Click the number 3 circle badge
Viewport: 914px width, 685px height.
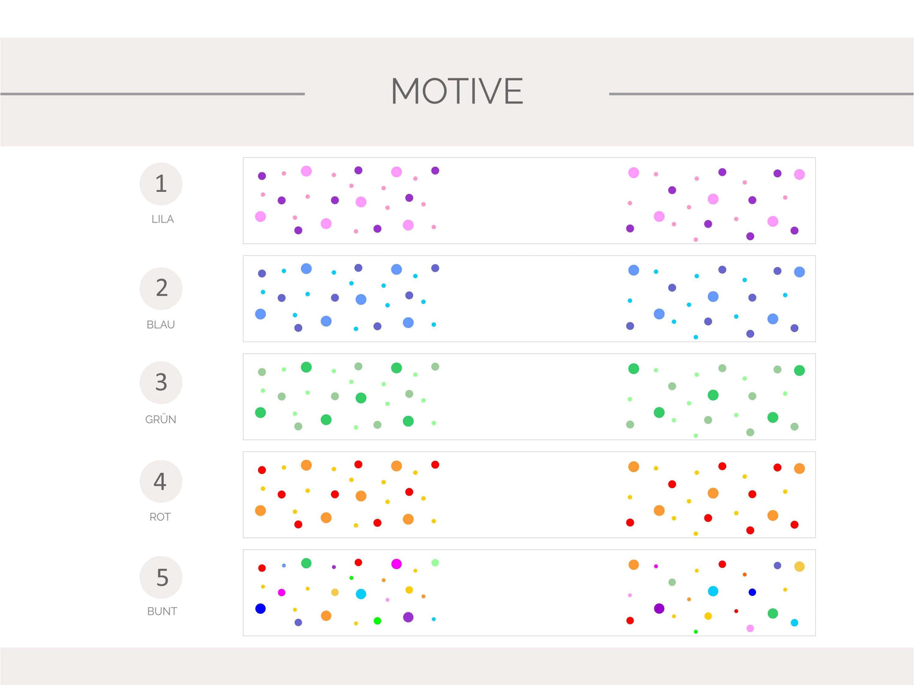coord(161,382)
